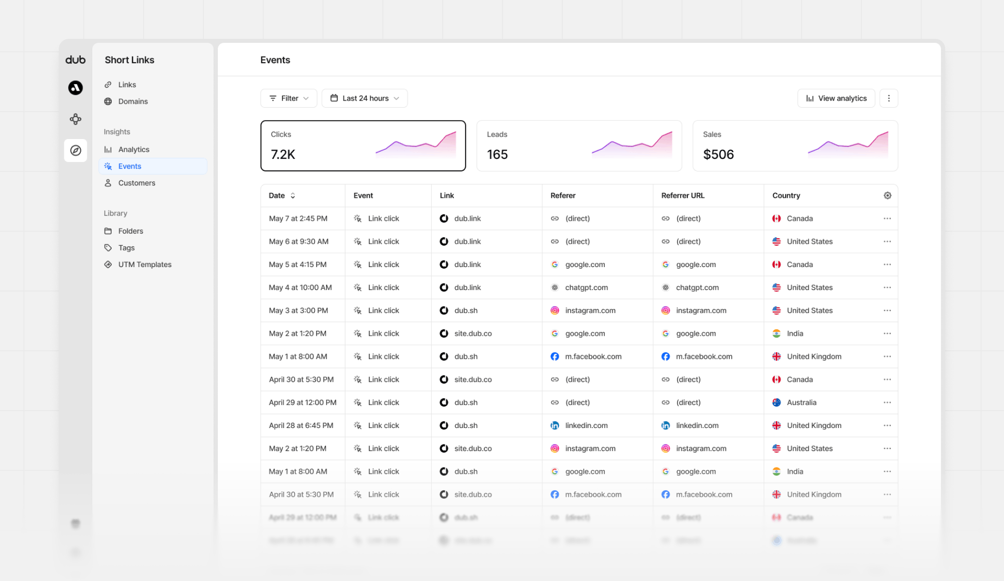Image resolution: width=1004 pixels, height=581 pixels.
Task: Select the Clicks 7.2K stat card
Action: (x=363, y=145)
